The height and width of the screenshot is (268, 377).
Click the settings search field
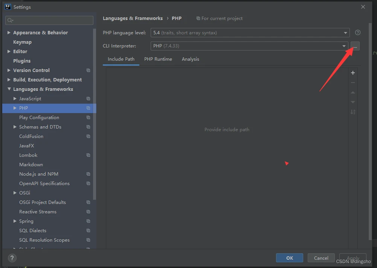click(x=49, y=20)
